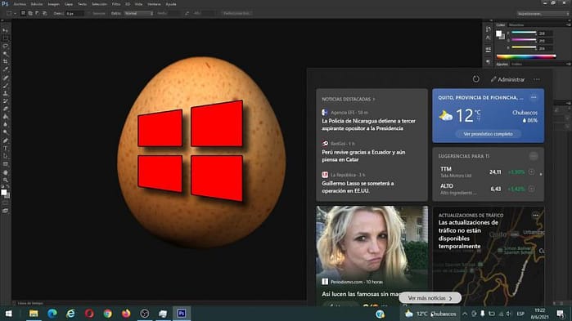
Task: Open the Edición menu
Action: tap(37, 4)
